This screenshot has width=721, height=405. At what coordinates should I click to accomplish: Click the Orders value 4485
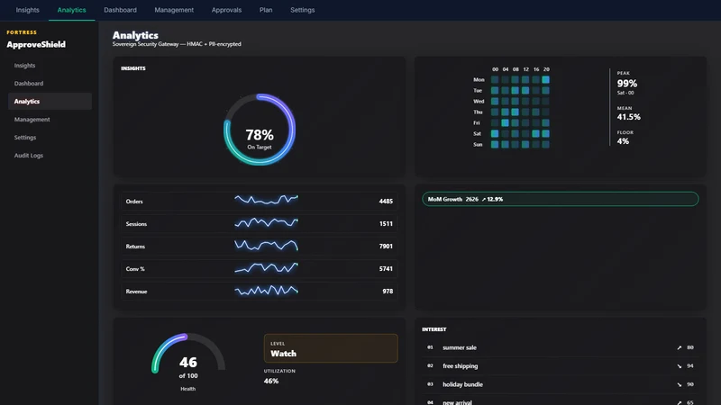point(386,201)
